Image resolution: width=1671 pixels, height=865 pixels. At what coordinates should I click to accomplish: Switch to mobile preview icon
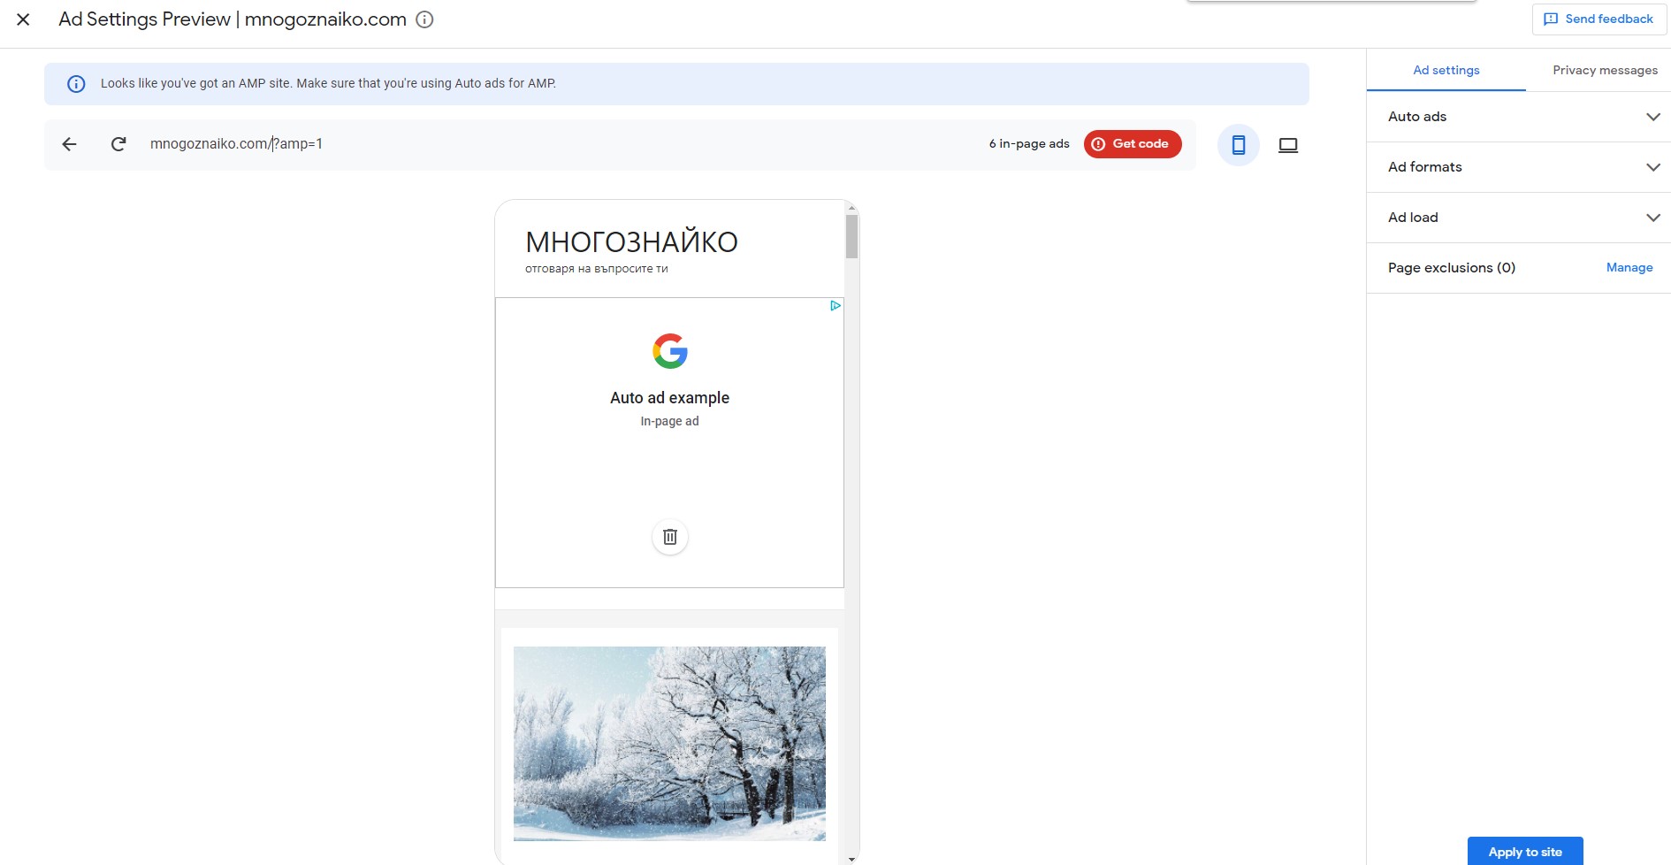[1239, 145]
